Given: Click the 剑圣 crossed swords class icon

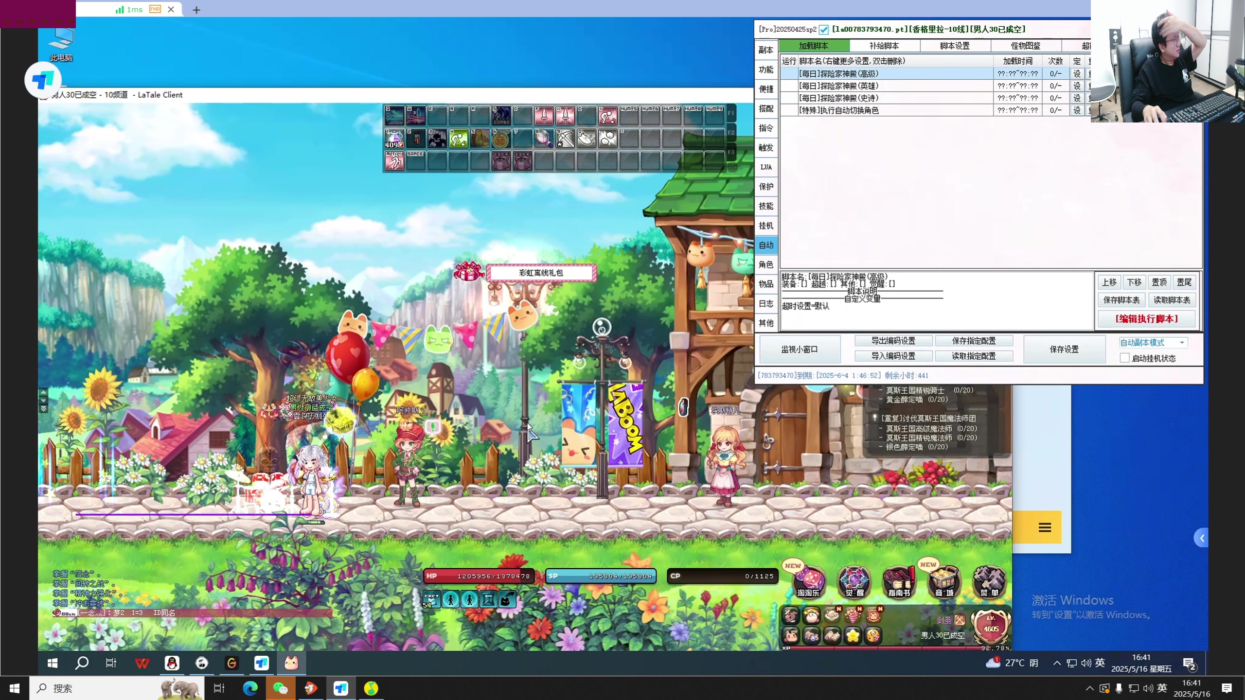Looking at the screenshot, I should coord(960,620).
